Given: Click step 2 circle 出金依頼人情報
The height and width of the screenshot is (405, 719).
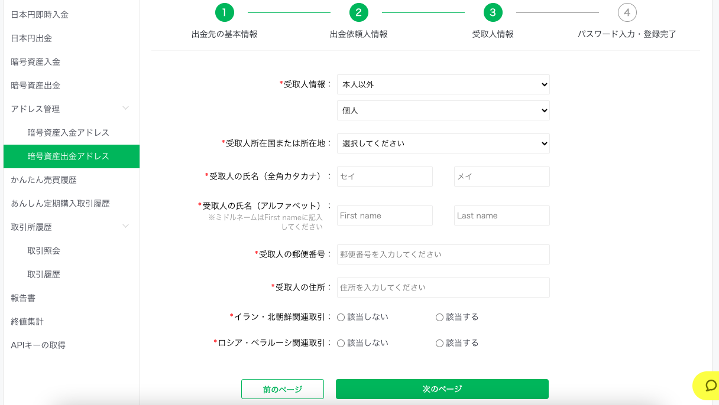Looking at the screenshot, I should 359,12.
